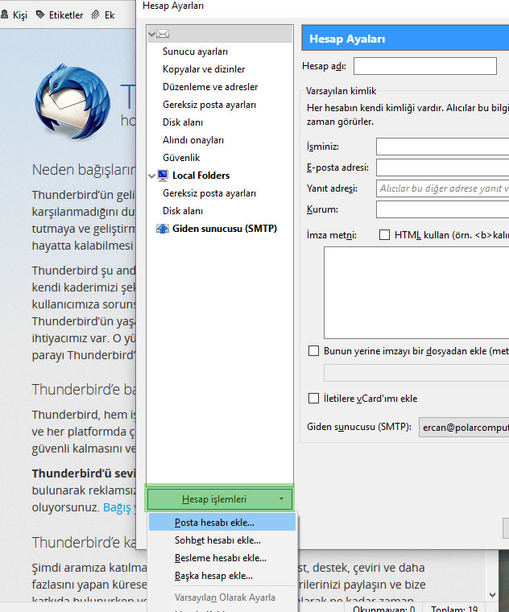The height and width of the screenshot is (612, 509).
Task: Click the Ek filter label
Action: tap(110, 15)
